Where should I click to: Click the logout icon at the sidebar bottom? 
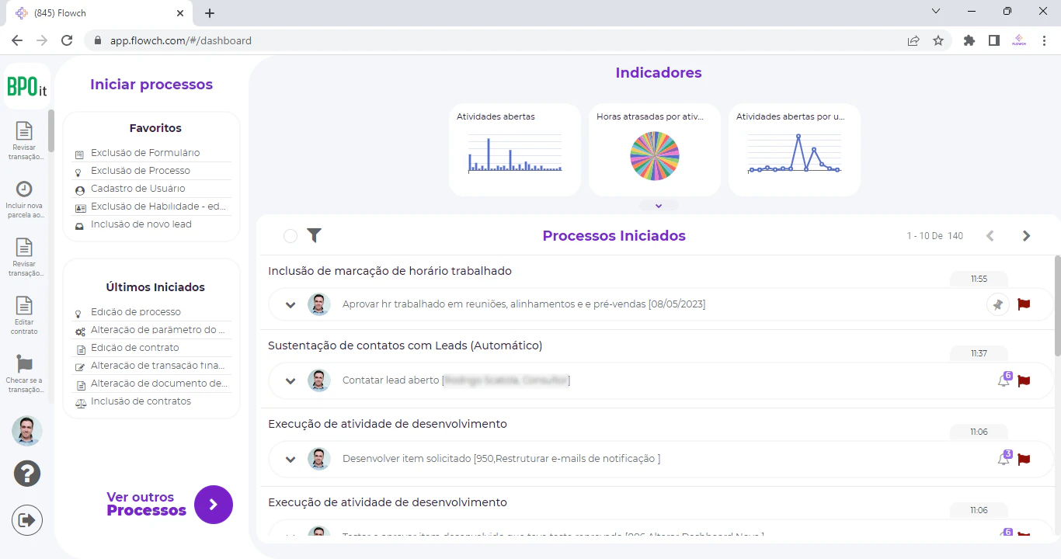pyautogui.click(x=26, y=519)
